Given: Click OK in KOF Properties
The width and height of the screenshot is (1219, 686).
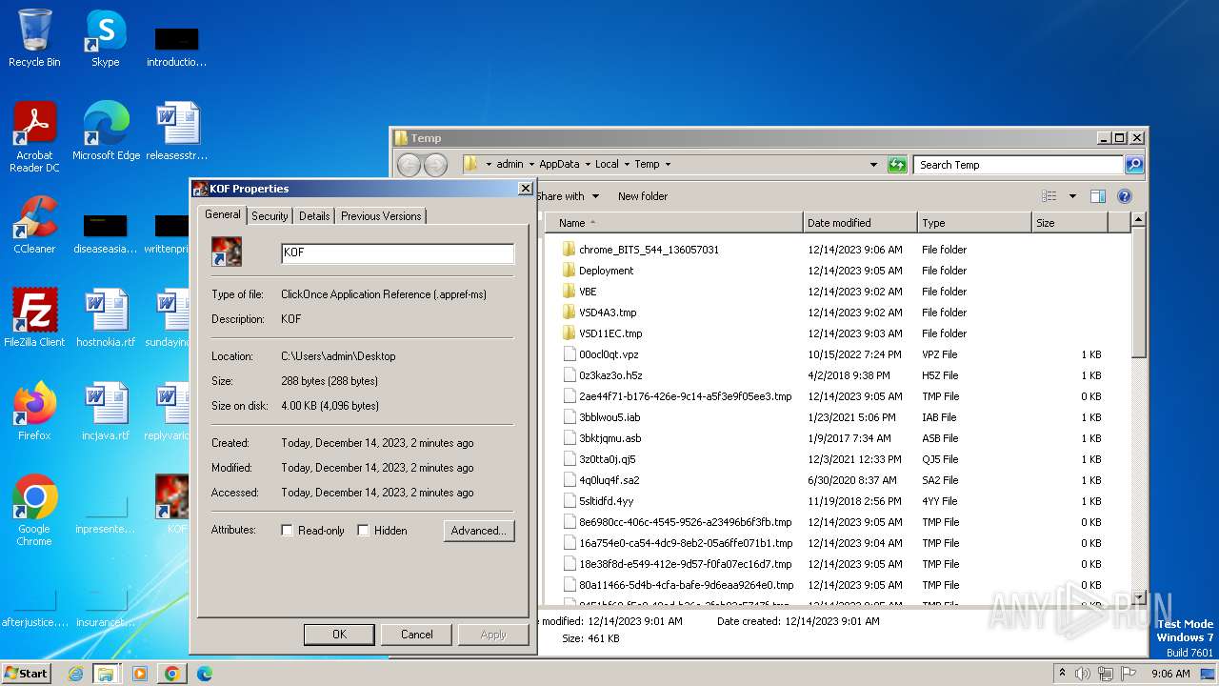Looking at the screenshot, I should pos(339,635).
